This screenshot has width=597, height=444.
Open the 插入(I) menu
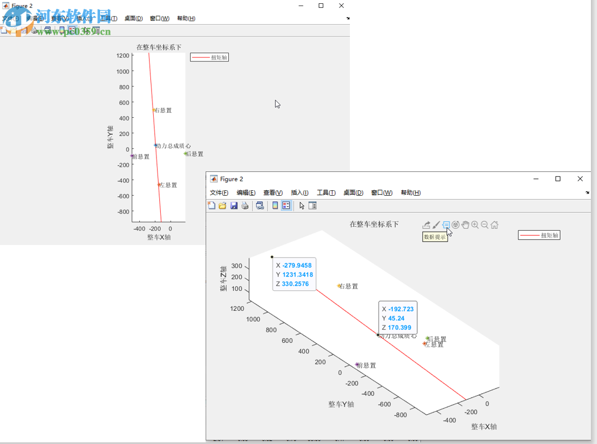pyautogui.click(x=300, y=192)
